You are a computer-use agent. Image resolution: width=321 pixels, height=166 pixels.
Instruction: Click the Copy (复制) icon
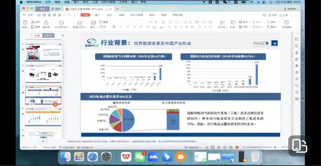33,27
